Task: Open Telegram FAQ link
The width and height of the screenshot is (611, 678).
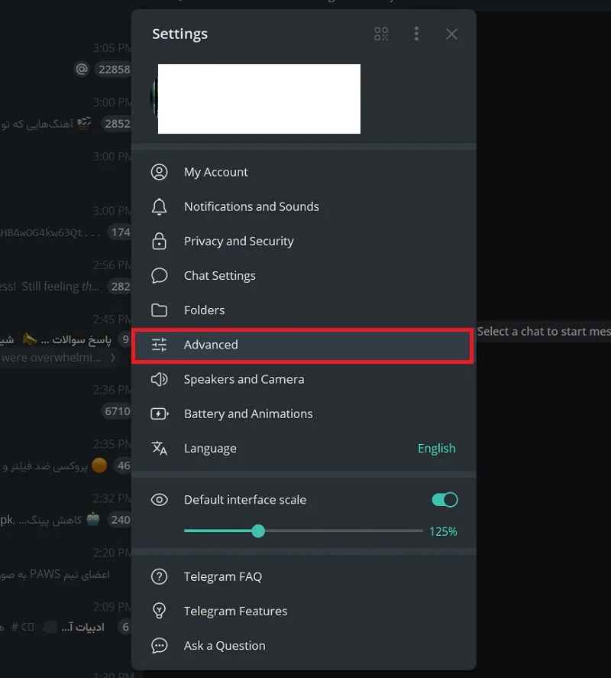Action: pyautogui.click(x=304, y=576)
